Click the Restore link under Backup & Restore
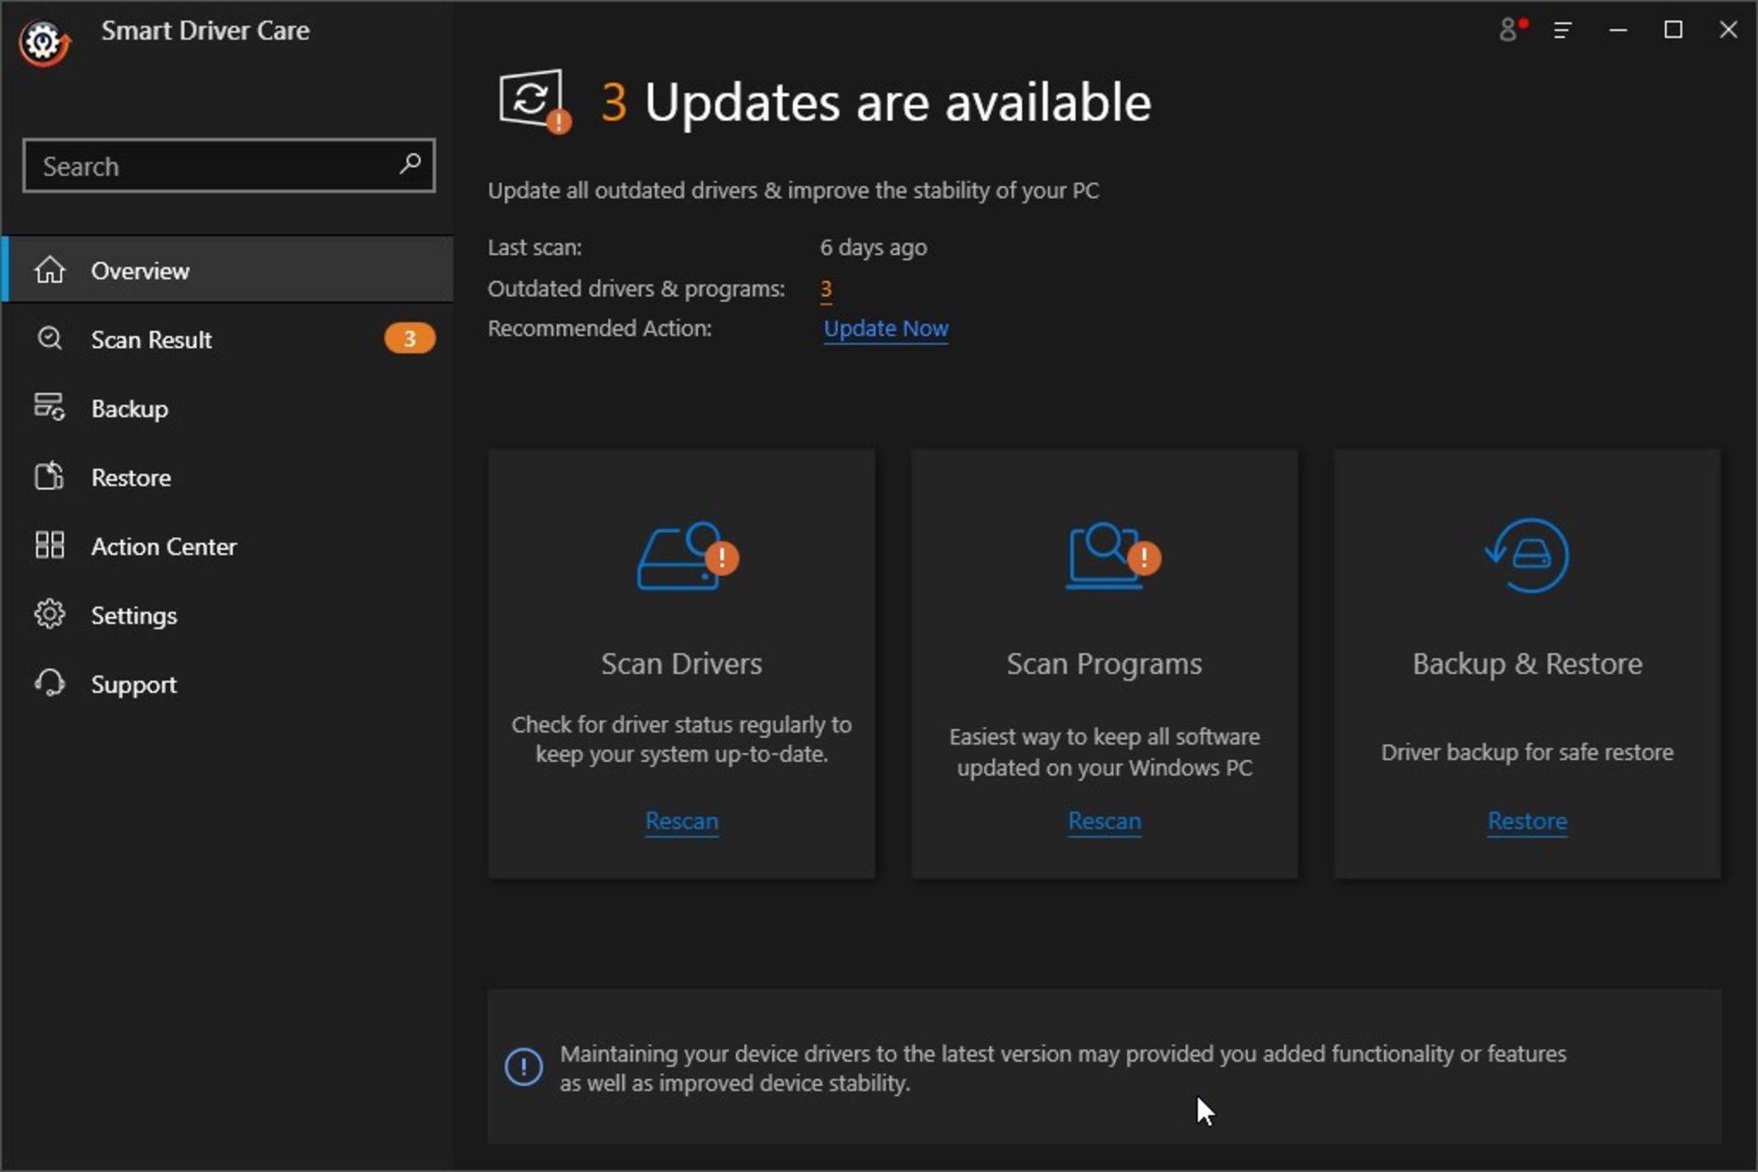 tap(1526, 820)
